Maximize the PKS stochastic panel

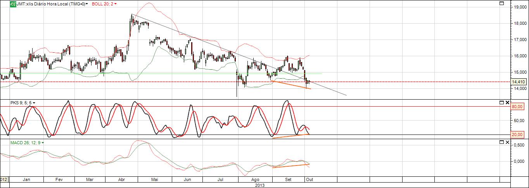pos(501,102)
